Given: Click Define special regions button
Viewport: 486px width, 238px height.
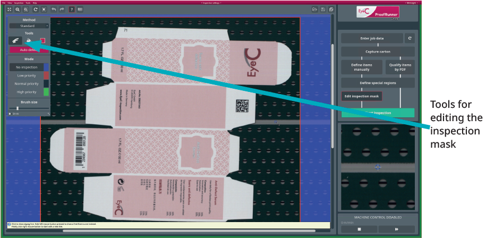Looking at the screenshot, I should 378,83.
